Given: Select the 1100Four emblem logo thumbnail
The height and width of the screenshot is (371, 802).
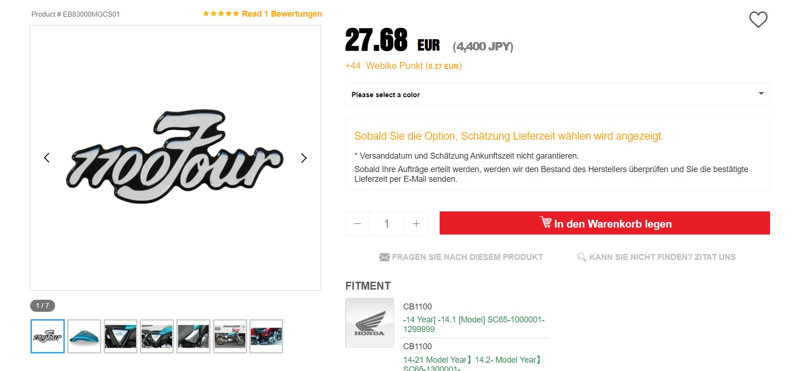Looking at the screenshot, I should point(48,336).
